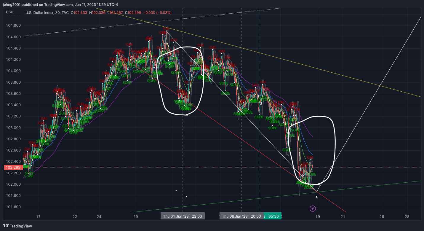
Task: Click the 104.200 price axis label
Action: tap(13, 60)
